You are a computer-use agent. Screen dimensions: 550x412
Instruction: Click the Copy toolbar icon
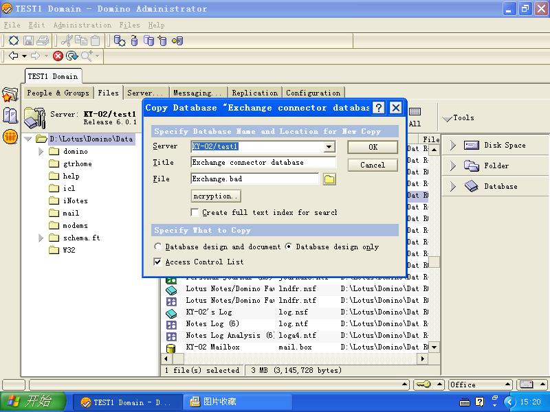tap(81, 41)
